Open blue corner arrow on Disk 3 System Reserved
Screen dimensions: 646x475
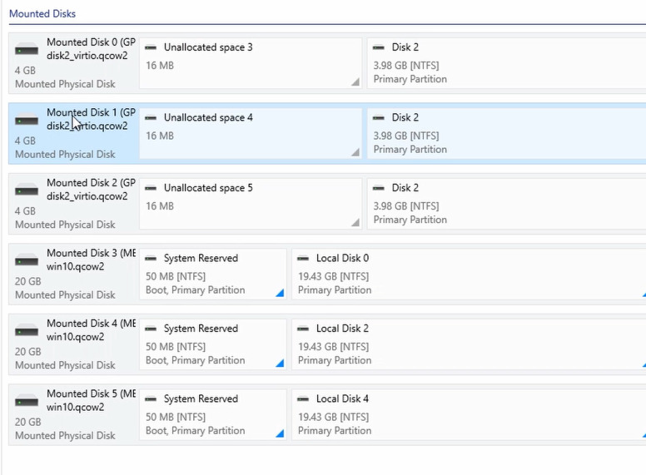click(280, 293)
